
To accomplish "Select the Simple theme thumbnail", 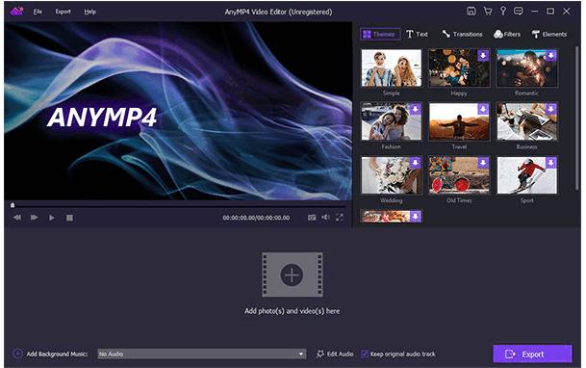I will point(392,68).
